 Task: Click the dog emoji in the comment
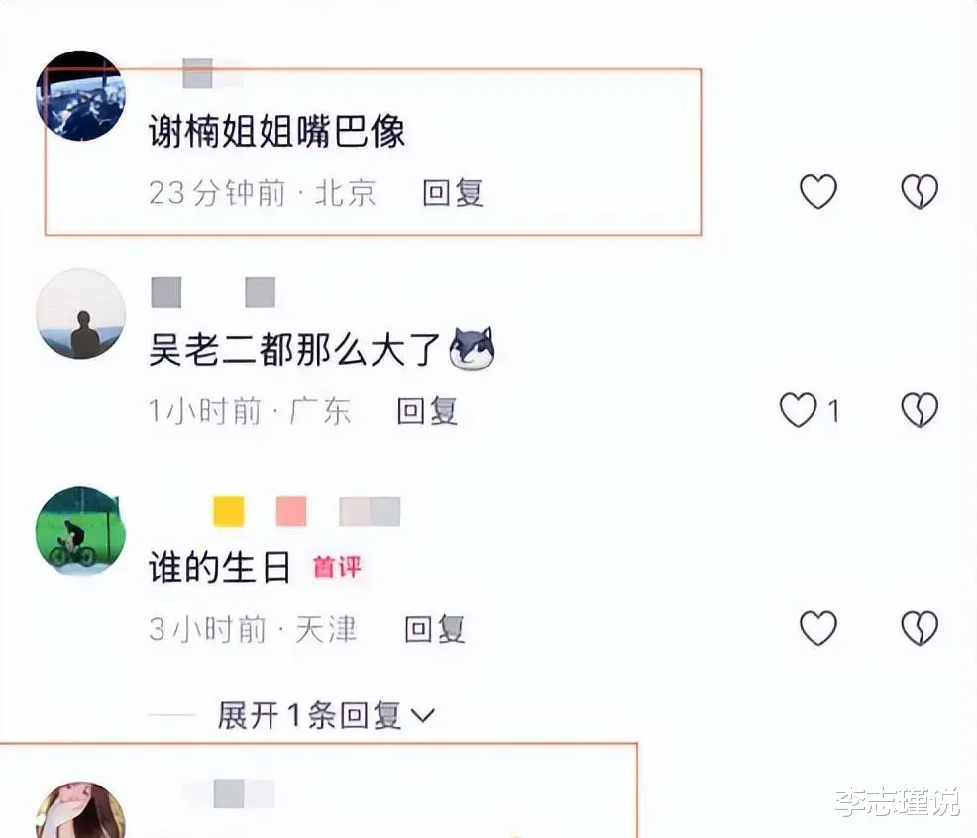click(473, 349)
